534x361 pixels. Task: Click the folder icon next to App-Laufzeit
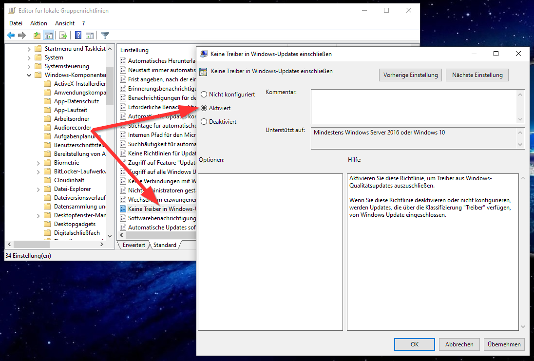coord(47,110)
